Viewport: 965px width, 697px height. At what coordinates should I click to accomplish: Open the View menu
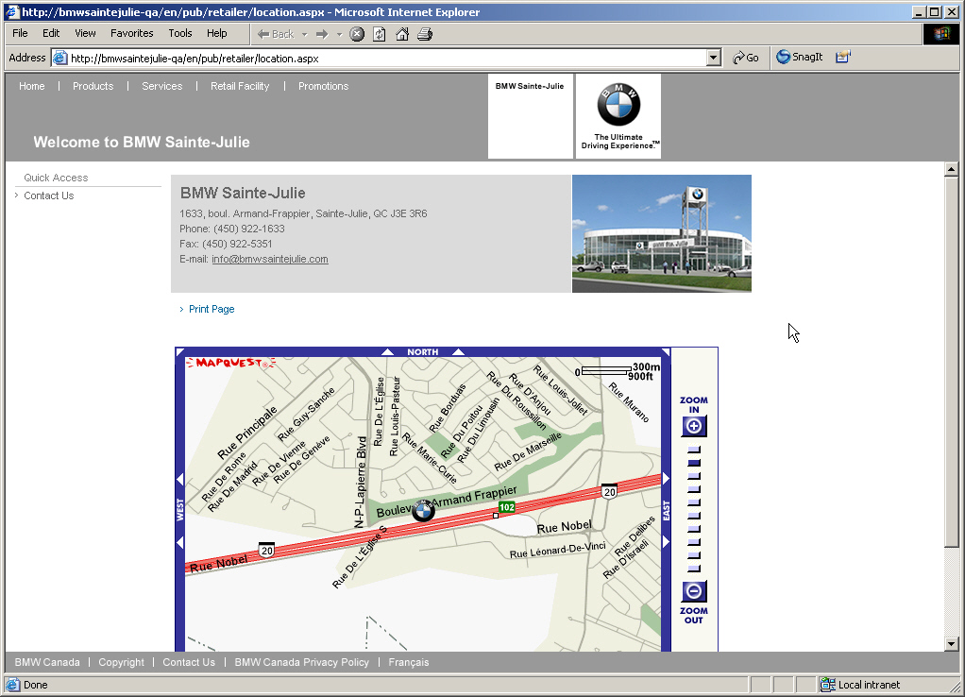(85, 33)
